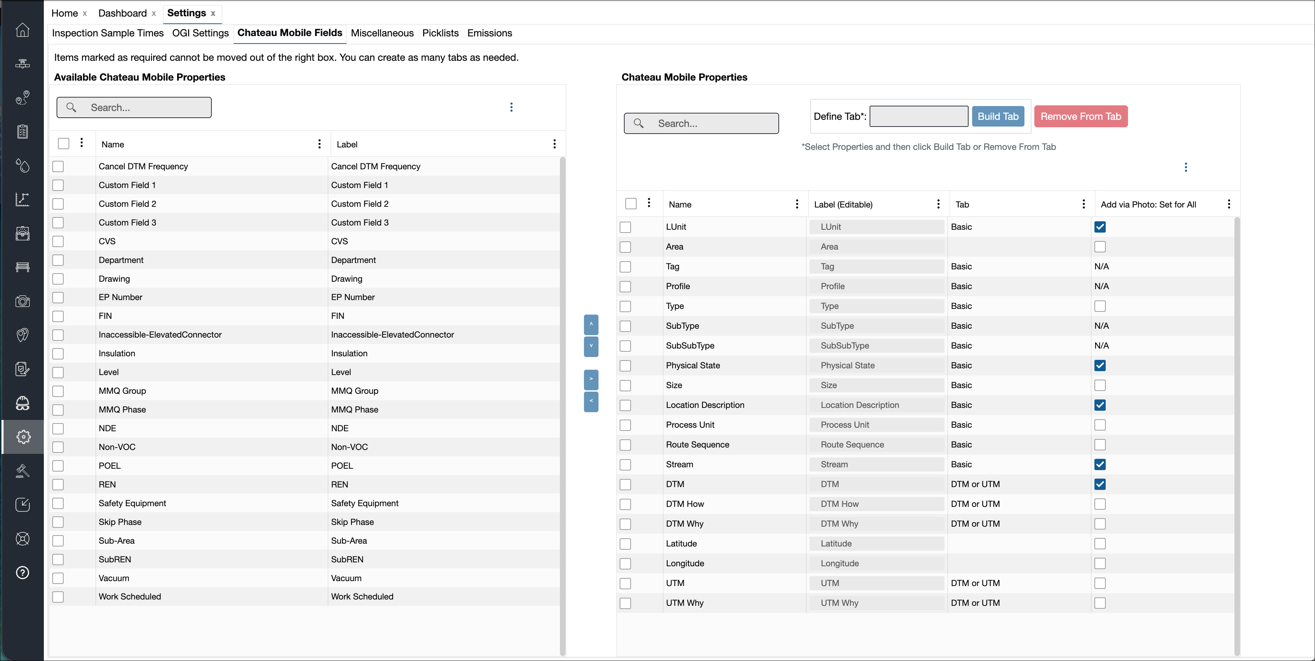
Task: Open the camera sidebar icon
Action: click(23, 301)
